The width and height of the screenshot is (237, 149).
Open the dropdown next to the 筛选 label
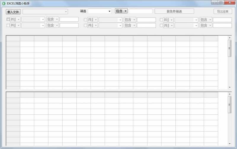pos(100,11)
